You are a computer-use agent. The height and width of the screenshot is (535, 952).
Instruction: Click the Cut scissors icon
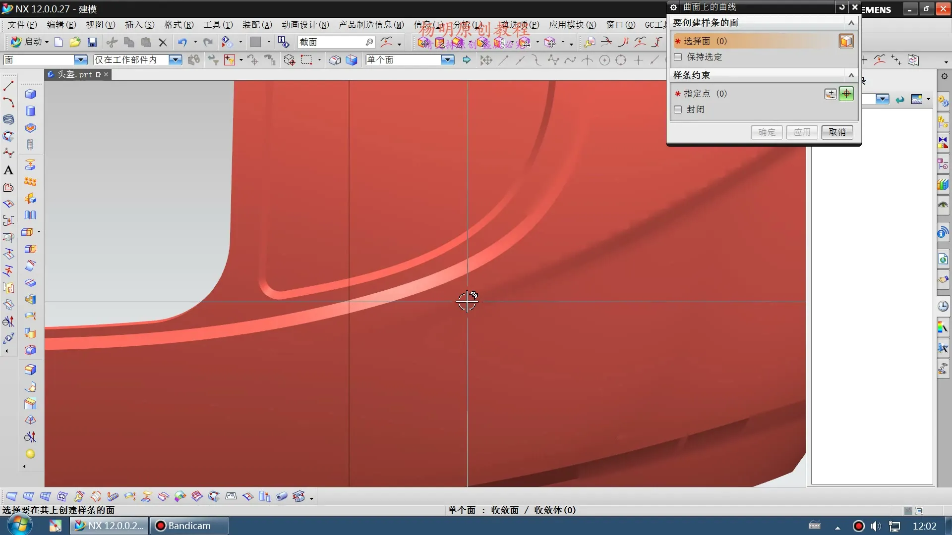tap(112, 42)
